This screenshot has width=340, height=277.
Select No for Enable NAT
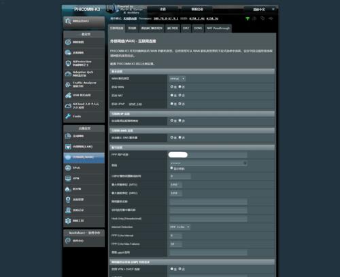click(x=180, y=95)
